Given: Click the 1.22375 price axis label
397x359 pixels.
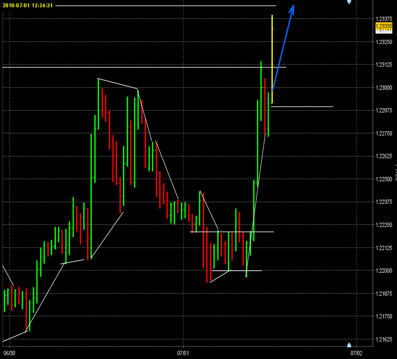Looking at the screenshot, I should (384, 202).
